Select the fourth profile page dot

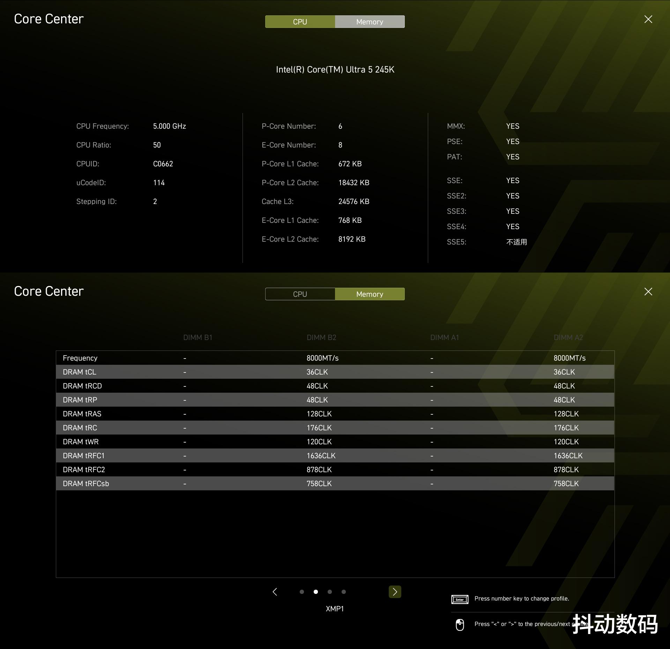[x=344, y=592]
